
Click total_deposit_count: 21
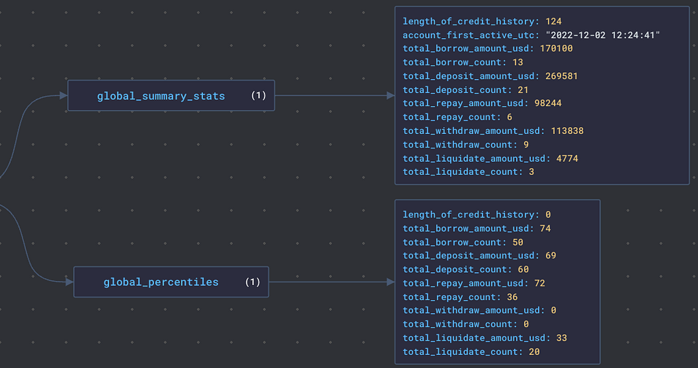click(466, 90)
